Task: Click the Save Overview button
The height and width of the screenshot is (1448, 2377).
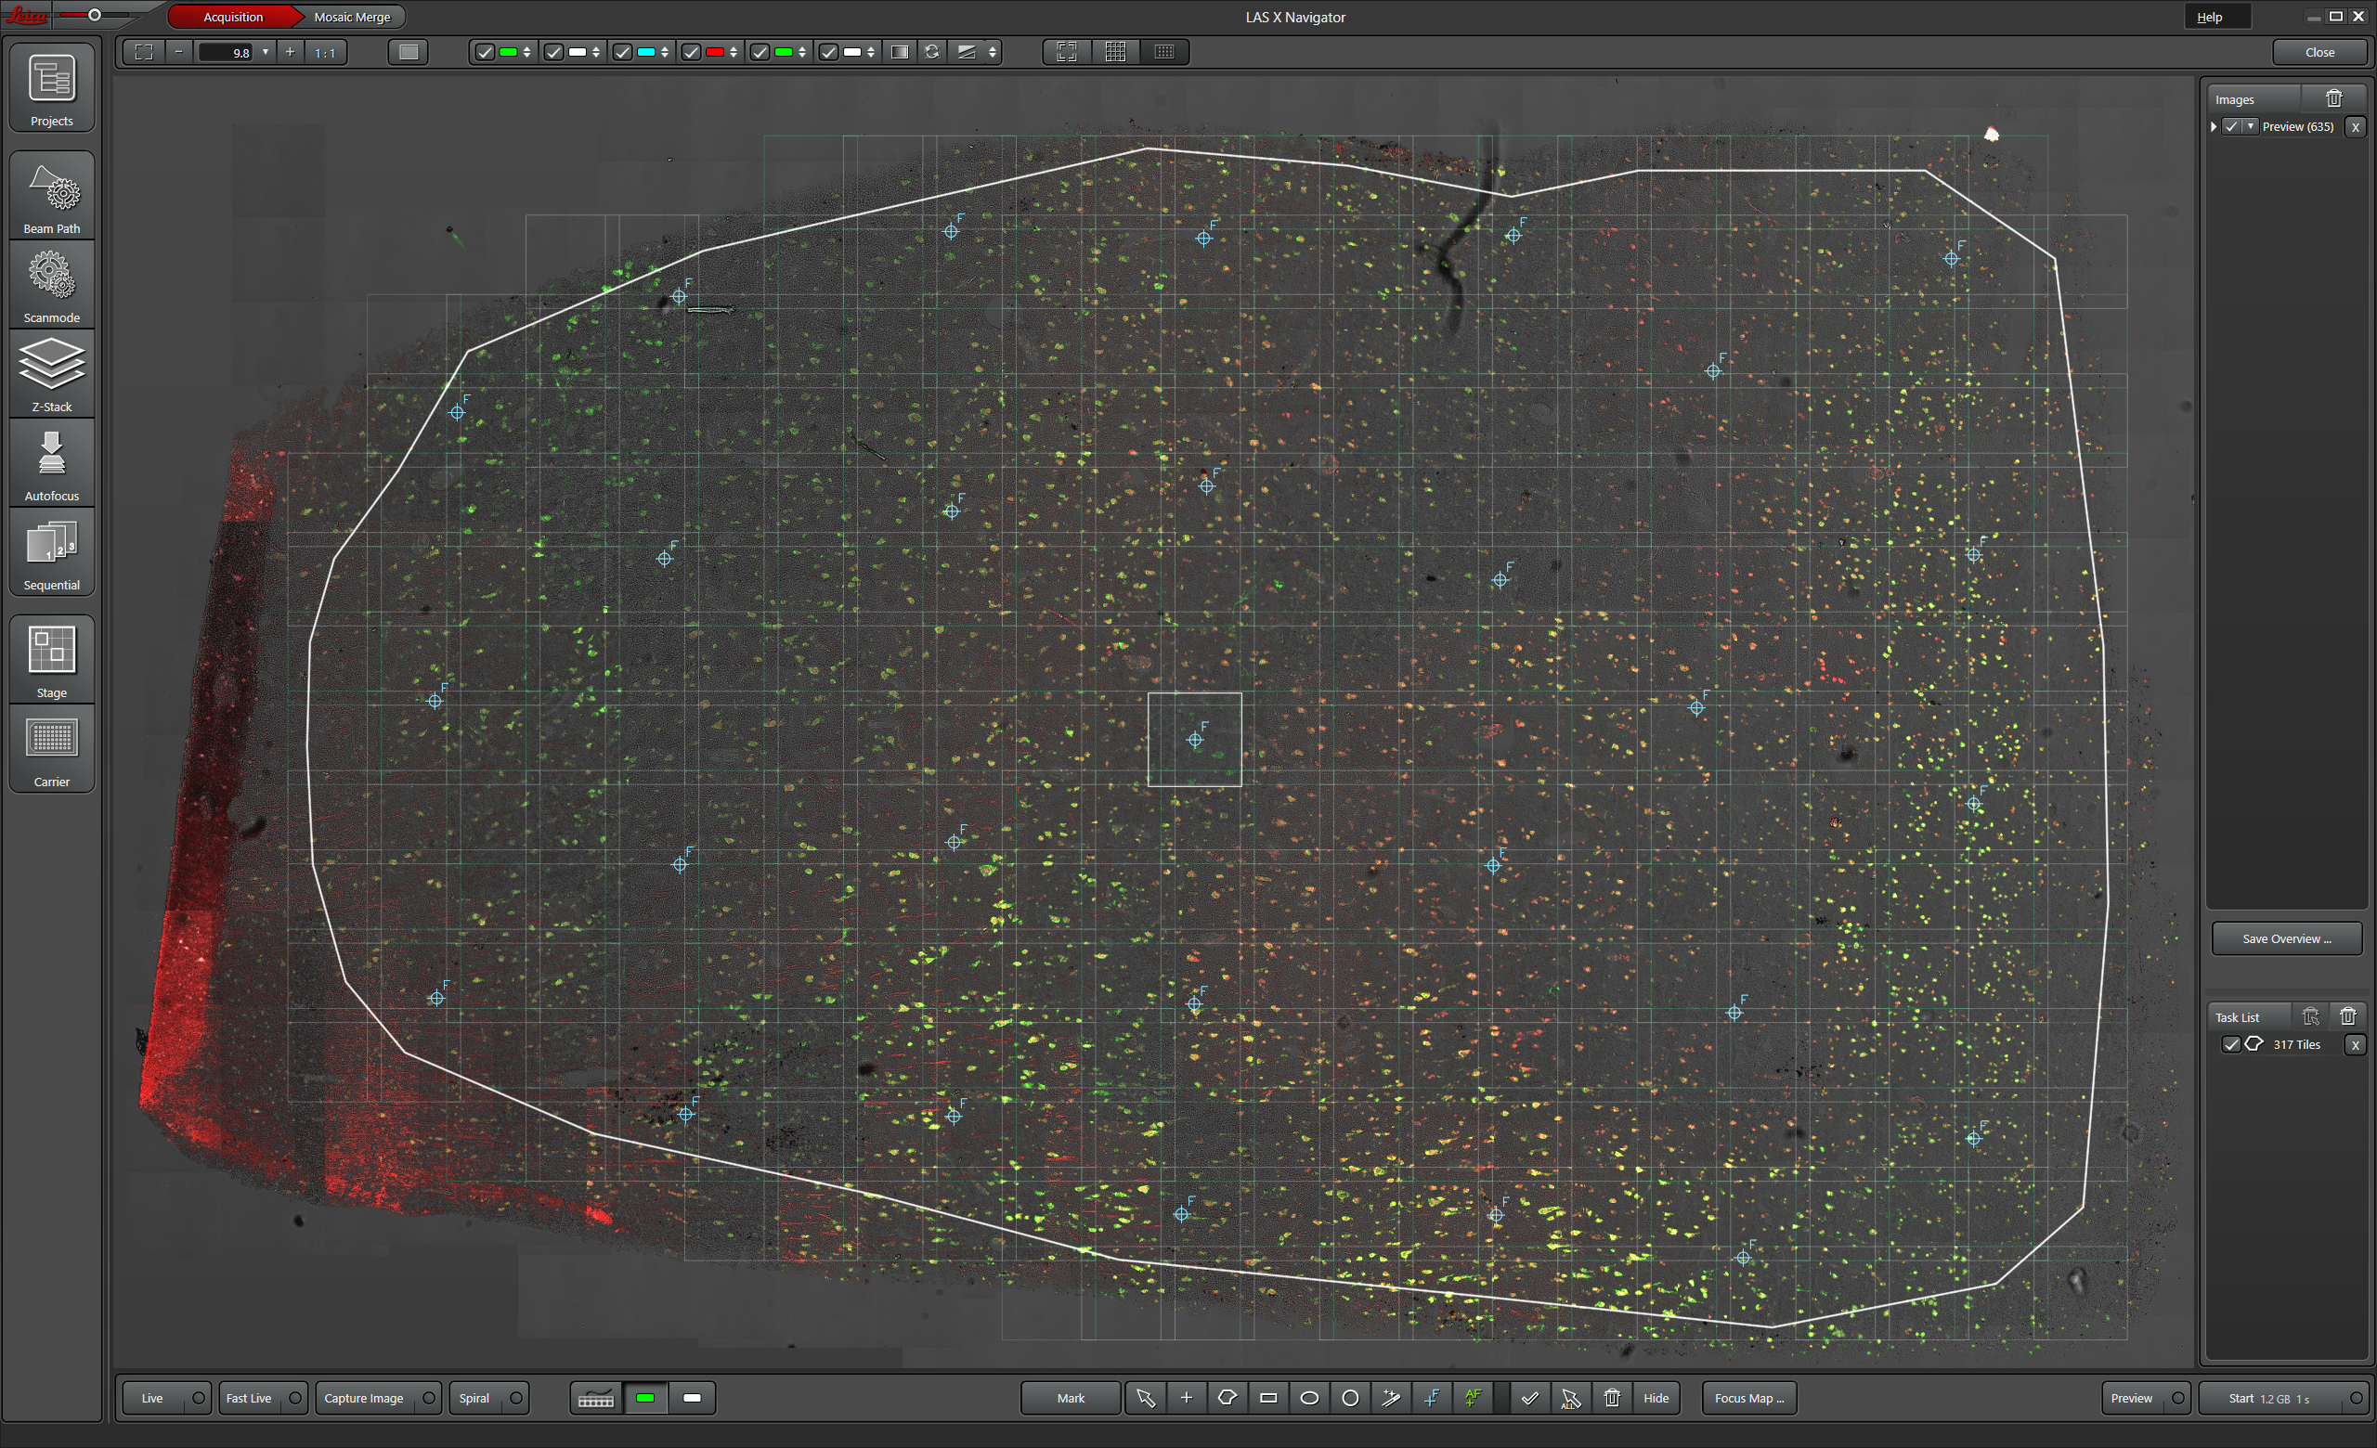Action: pyautogui.click(x=2285, y=938)
